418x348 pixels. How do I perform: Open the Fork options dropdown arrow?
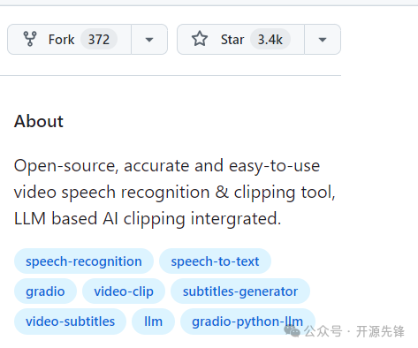pos(149,40)
